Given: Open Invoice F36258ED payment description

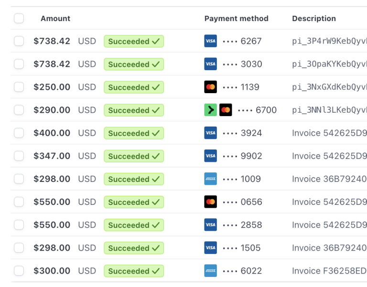Looking at the screenshot, I should coord(329,271).
